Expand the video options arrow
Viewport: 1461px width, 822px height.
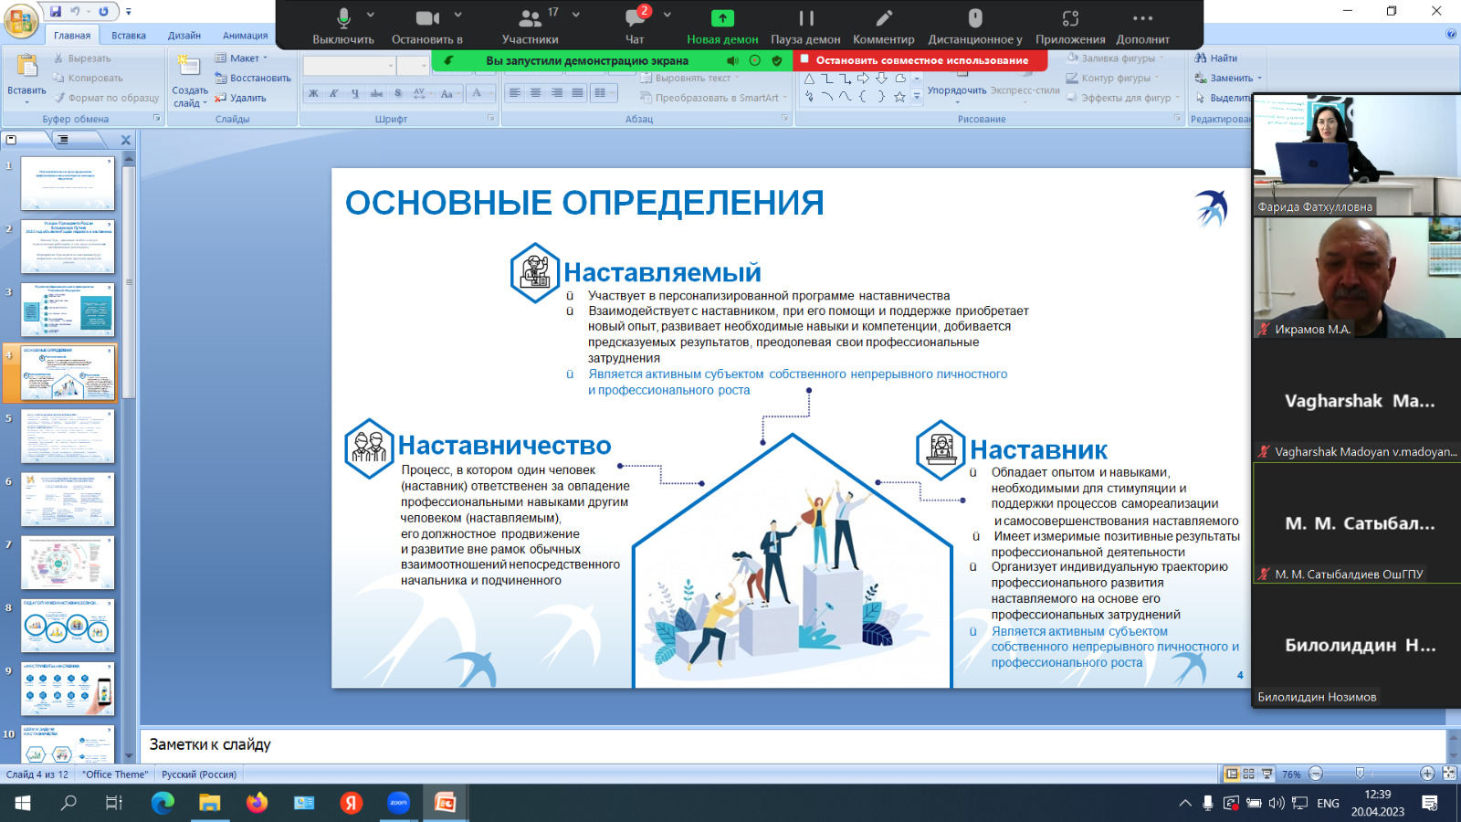[458, 15]
